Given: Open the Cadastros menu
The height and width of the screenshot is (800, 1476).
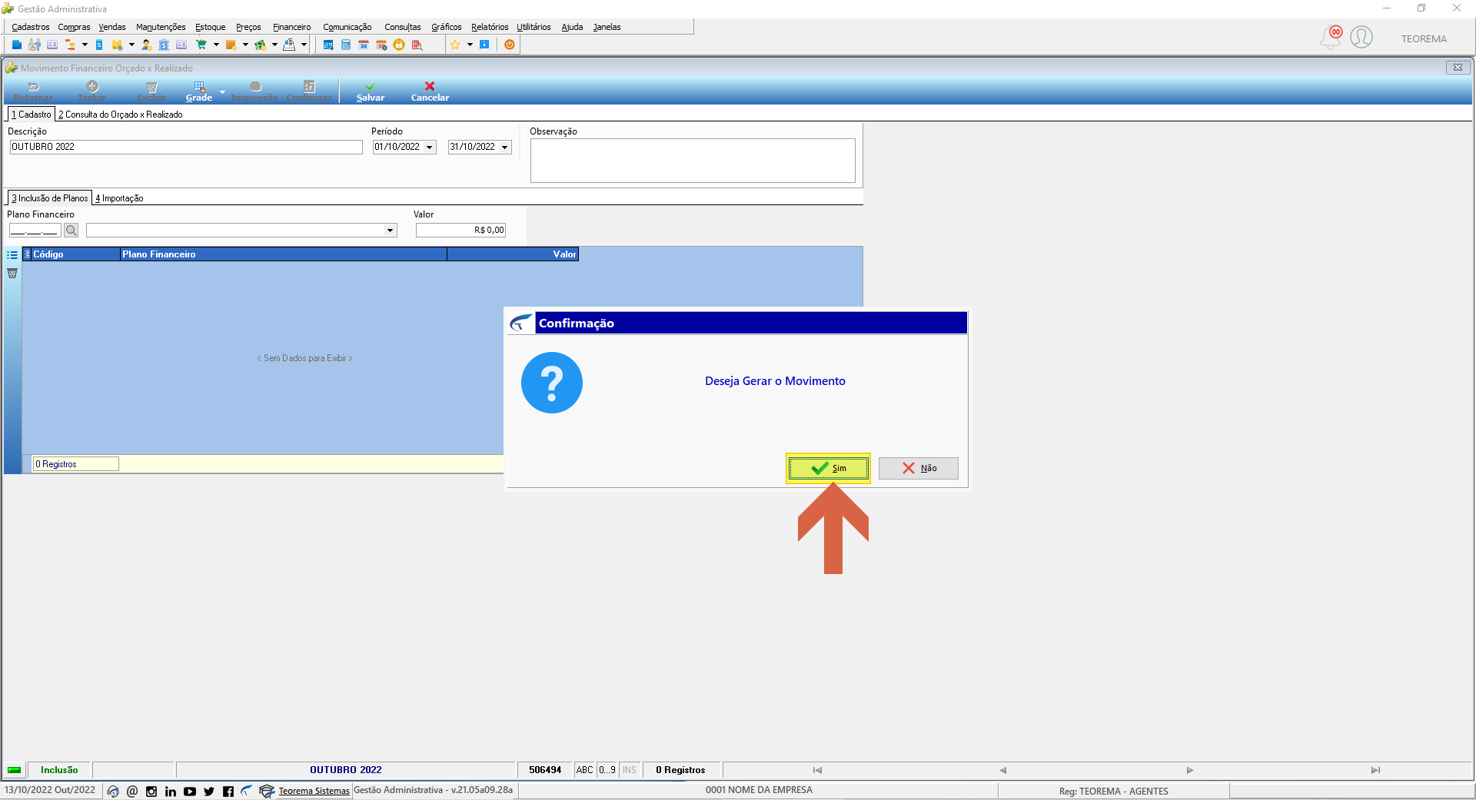Looking at the screenshot, I should tap(31, 27).
